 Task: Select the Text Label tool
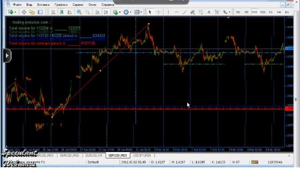pyautogui.click(x=217, y=12)
